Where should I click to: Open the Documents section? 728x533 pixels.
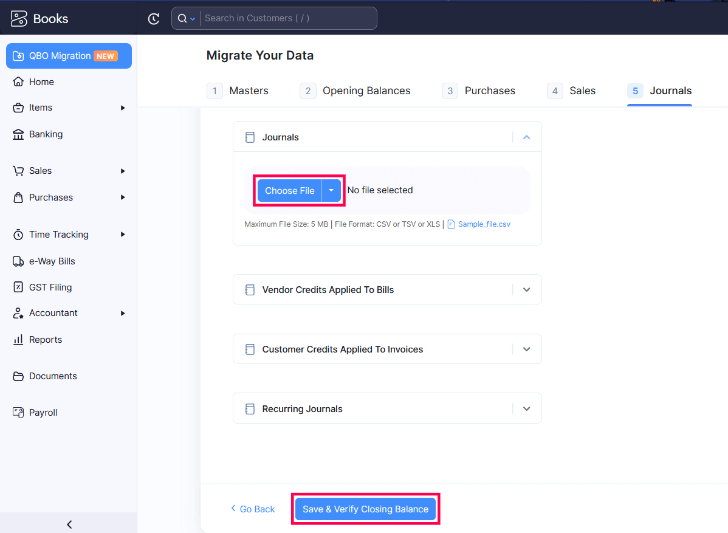(18, 376)
